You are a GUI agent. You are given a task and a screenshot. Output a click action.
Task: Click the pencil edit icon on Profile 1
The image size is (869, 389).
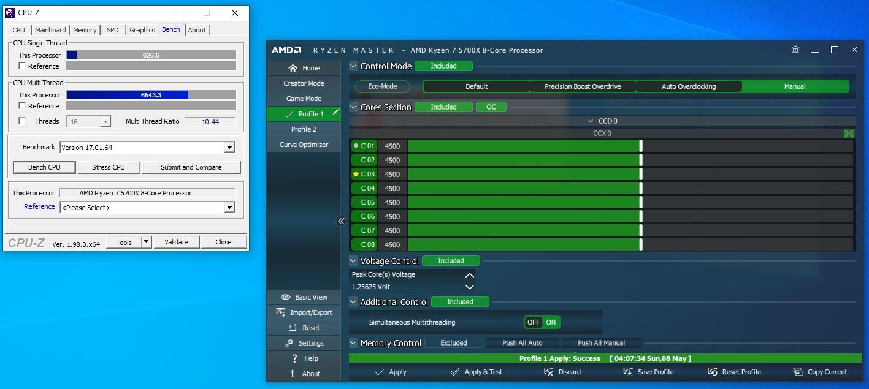[x=335, y=113]
